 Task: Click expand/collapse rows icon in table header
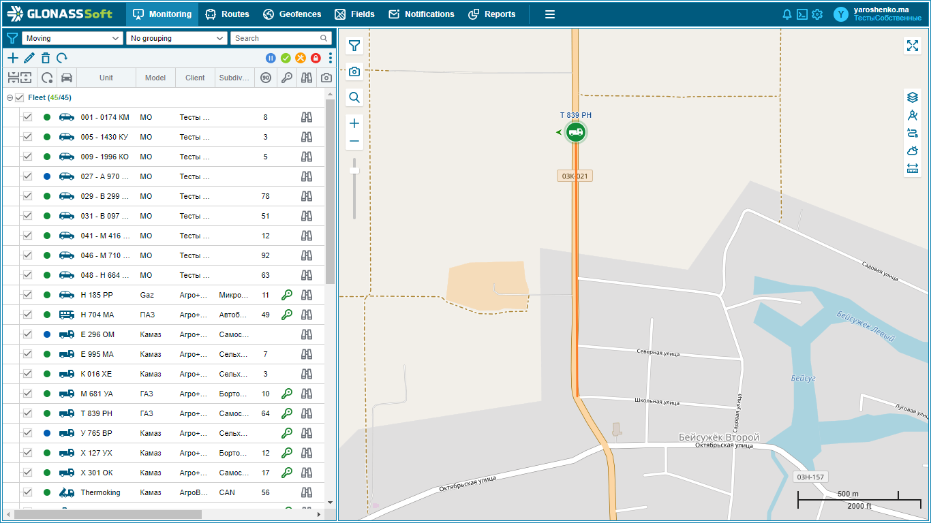pos(19,78)
